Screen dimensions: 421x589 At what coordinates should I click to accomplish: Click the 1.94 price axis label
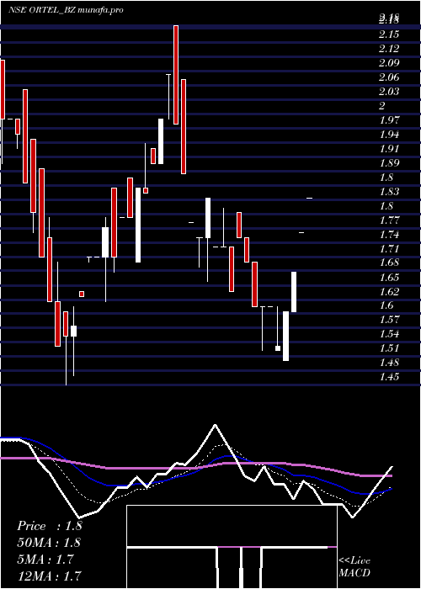(389, 134)
